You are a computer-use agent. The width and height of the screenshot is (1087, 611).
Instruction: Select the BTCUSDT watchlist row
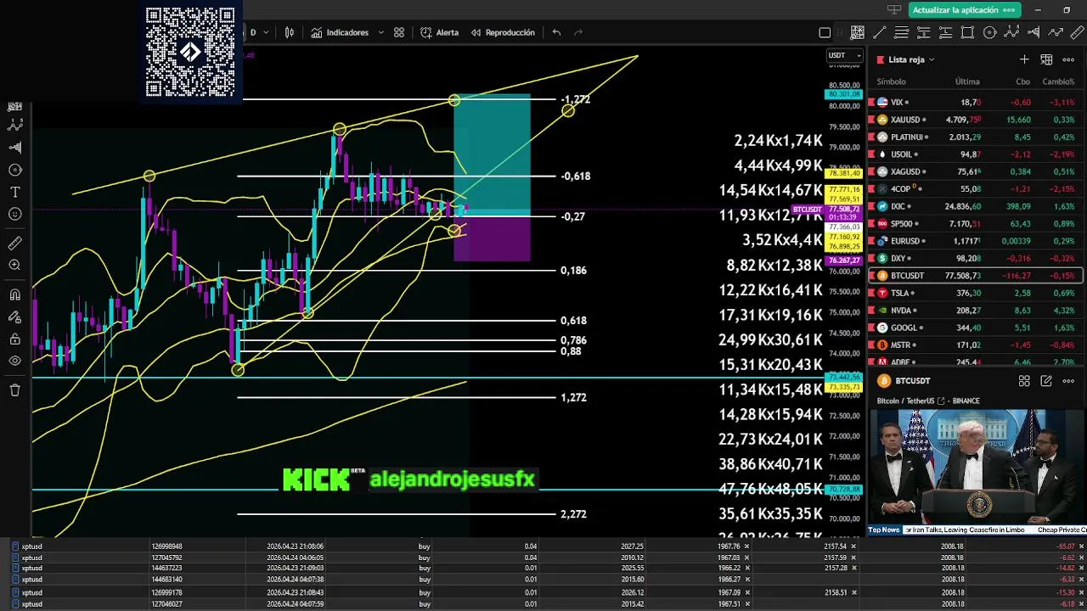pyautogui.click(x=975, y=276)
